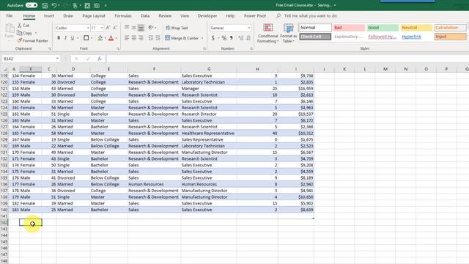Switch to the Data tab

145,15
